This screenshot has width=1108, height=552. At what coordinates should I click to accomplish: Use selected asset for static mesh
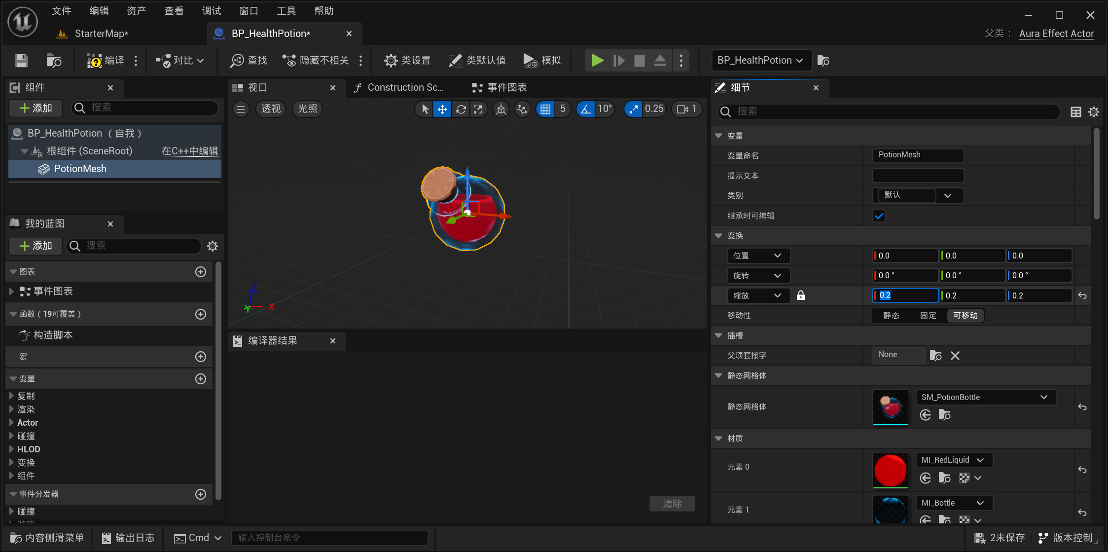pos(926,415)
